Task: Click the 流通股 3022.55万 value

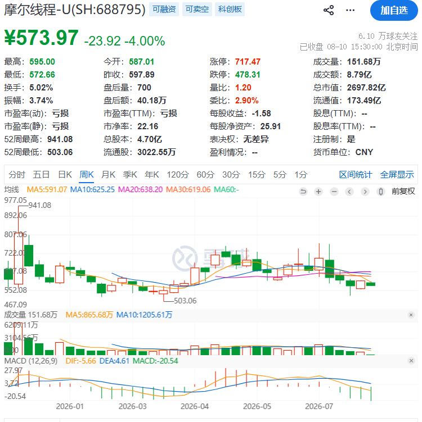Action: point(156,152)
